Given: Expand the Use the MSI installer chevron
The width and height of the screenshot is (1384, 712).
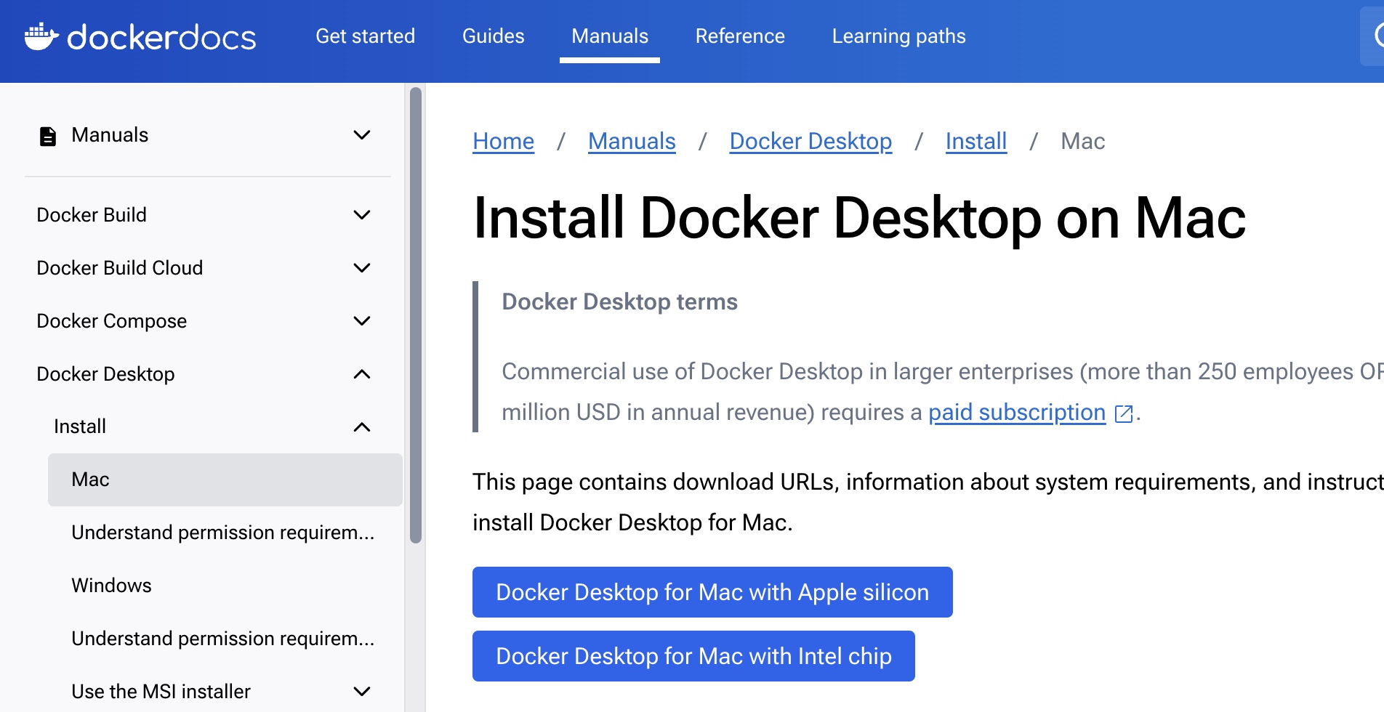Looking at the screenshot, I should [362, 692].
